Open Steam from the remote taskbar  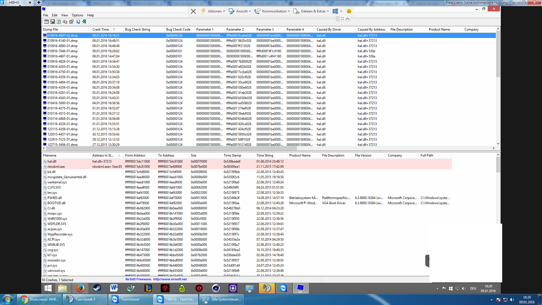pyautogui.click(x=97, y=288)
